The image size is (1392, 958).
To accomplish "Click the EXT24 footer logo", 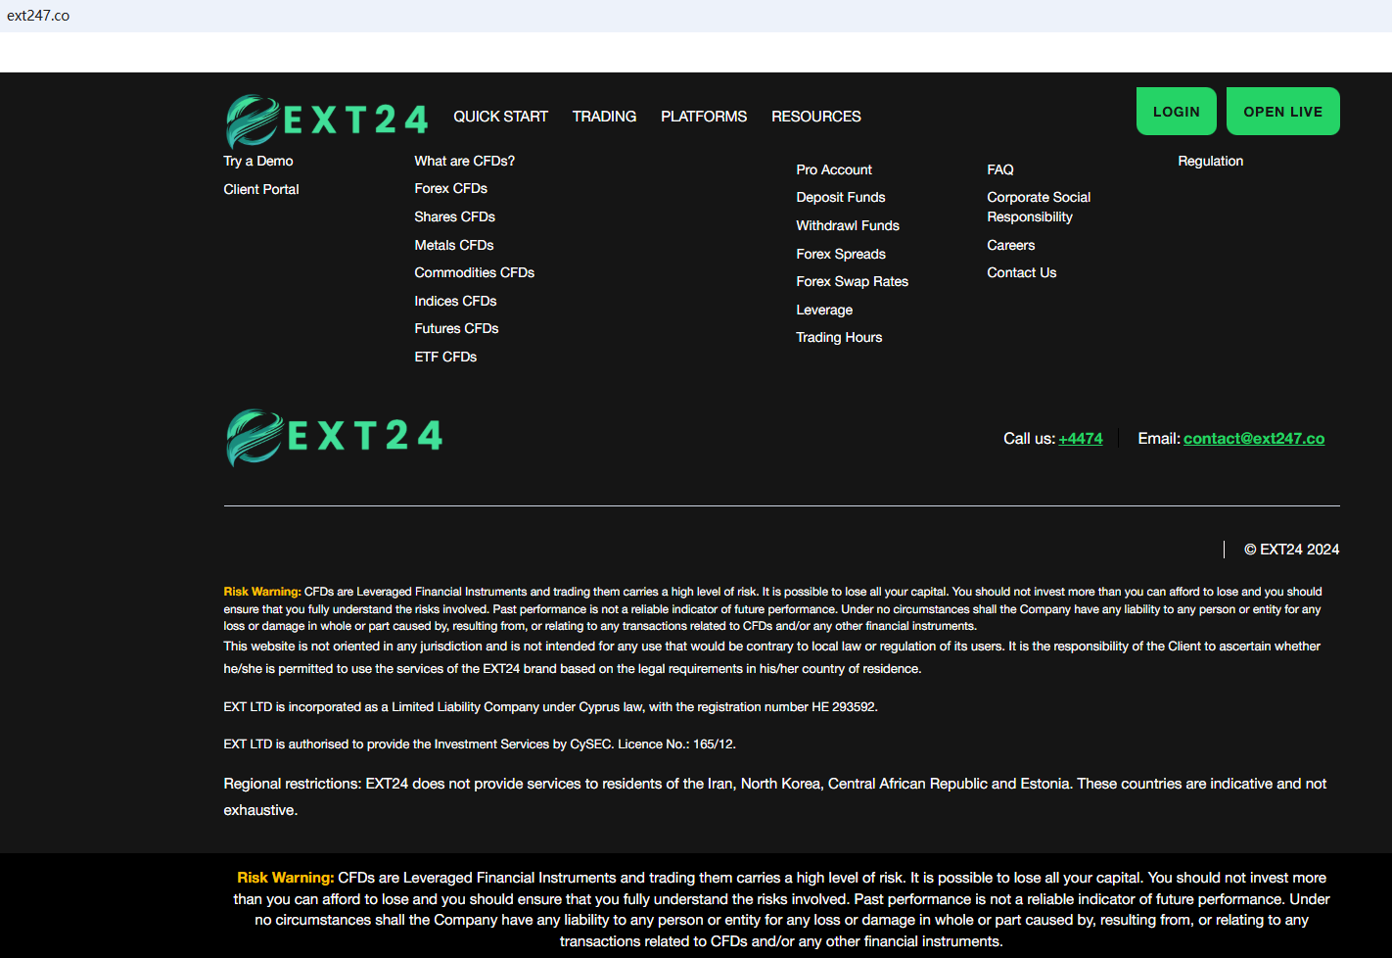I will (x=334, y=437).
